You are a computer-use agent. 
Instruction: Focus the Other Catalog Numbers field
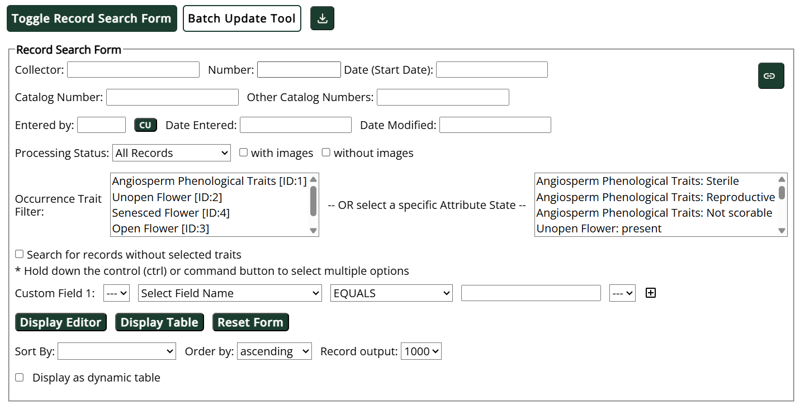coord(443,97)
